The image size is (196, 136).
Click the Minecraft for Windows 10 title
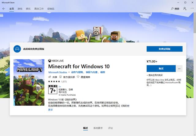pos(79,66)
